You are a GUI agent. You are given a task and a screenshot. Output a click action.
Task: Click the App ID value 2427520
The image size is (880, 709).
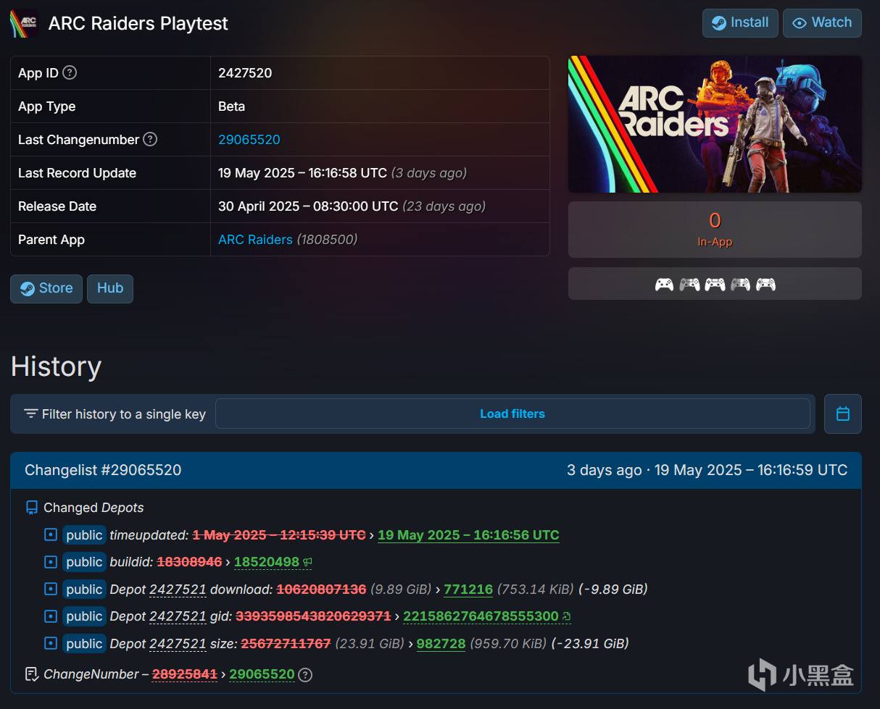click(245, 73)
